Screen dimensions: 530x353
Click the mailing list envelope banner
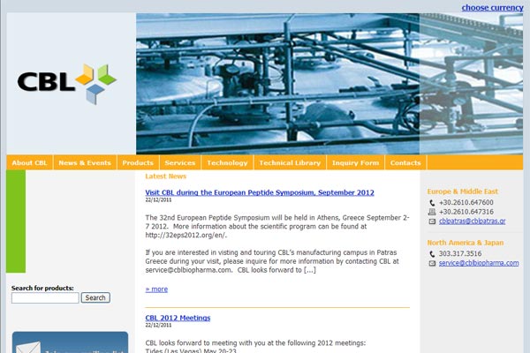(70, 342)
